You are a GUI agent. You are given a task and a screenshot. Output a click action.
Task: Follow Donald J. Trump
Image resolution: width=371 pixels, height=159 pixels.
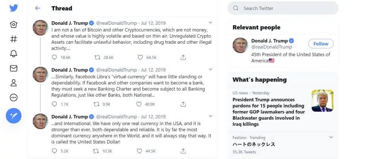(320, 44)
